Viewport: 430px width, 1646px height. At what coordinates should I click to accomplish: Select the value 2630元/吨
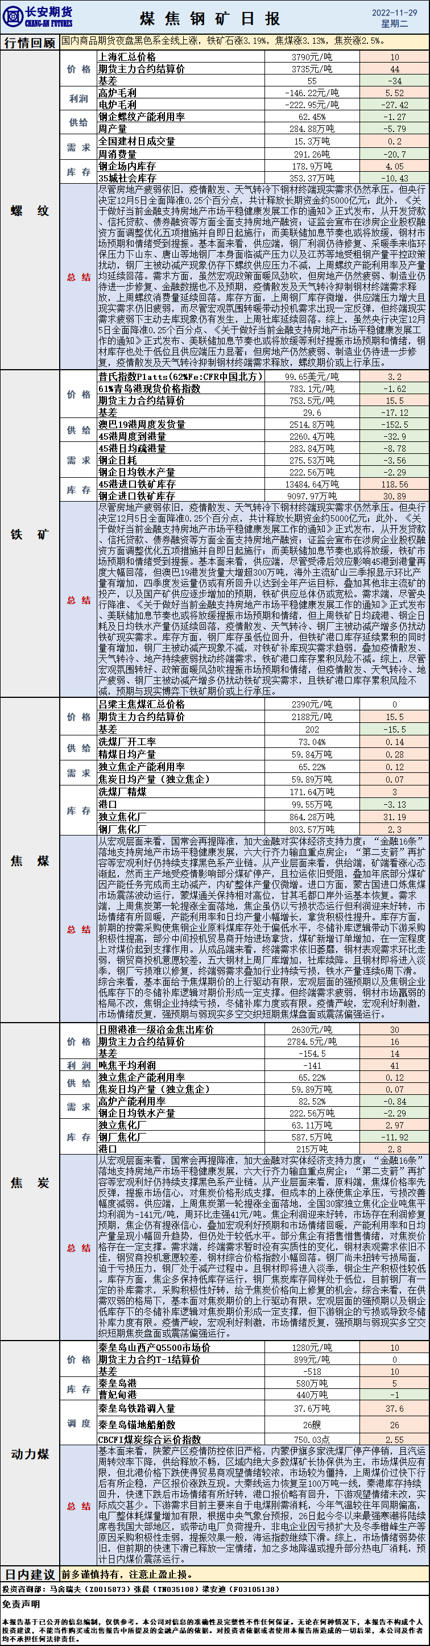tap(312, 1030)
